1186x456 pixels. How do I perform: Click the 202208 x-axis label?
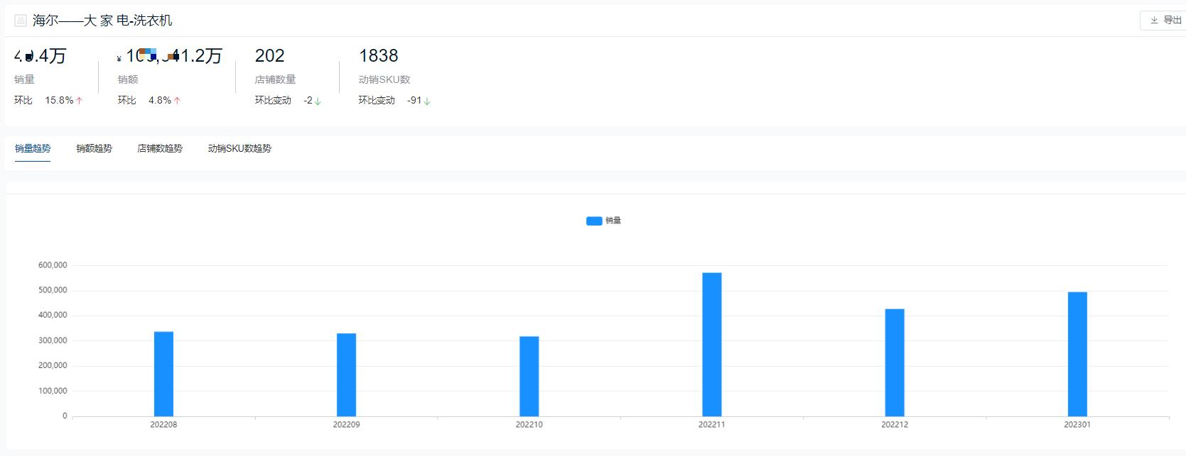[163, 425]
